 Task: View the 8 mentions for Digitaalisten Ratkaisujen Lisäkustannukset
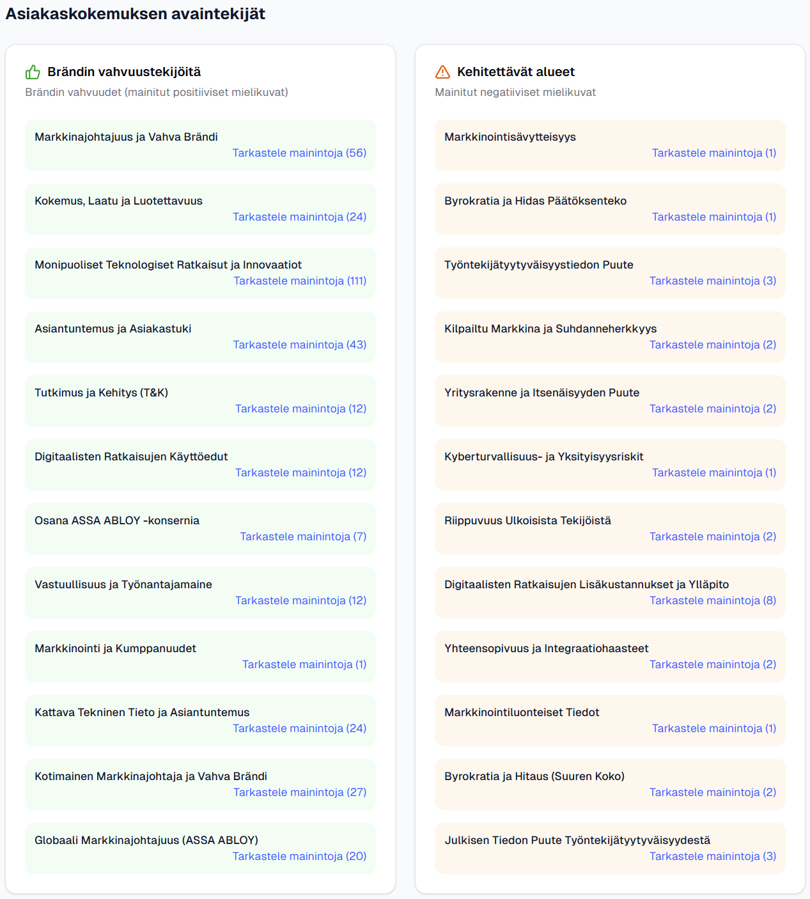click(x=712, y=600)
